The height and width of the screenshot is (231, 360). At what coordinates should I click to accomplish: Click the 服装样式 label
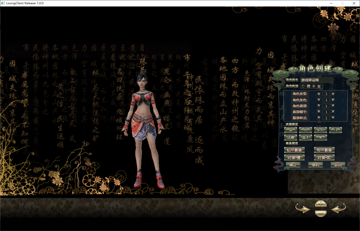coord(300,118)
